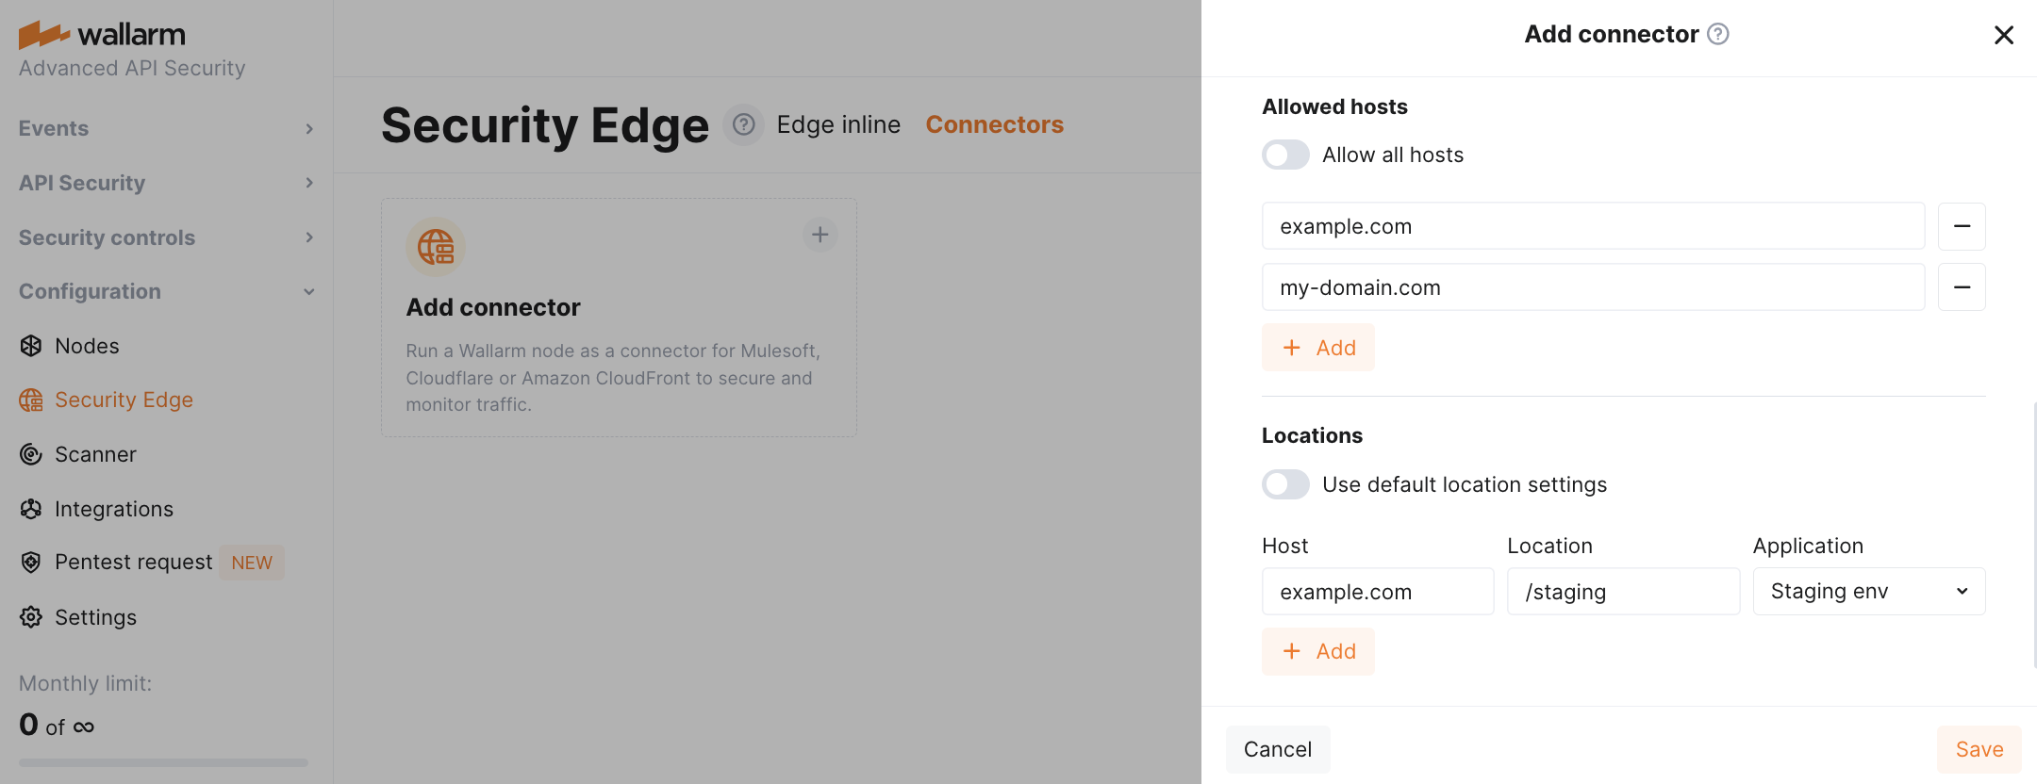
Task: Expand the Events menu section
Action: 166,128
